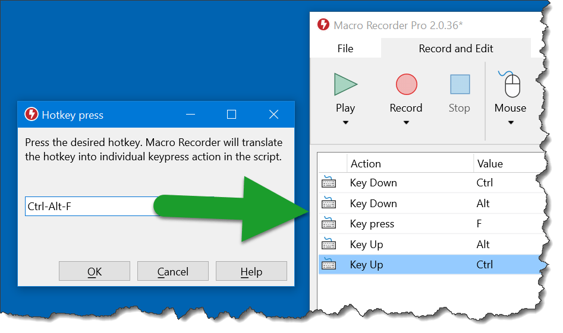Click the Macro Recorder Pro title bar logo
563x333 pixels.
(x=323, y=25)
